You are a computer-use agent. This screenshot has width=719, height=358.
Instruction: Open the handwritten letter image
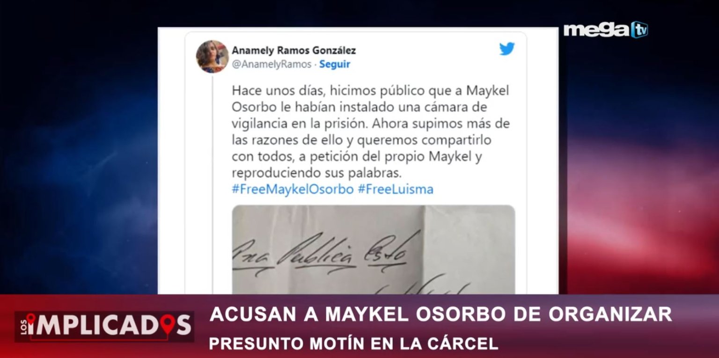(374, 249)
